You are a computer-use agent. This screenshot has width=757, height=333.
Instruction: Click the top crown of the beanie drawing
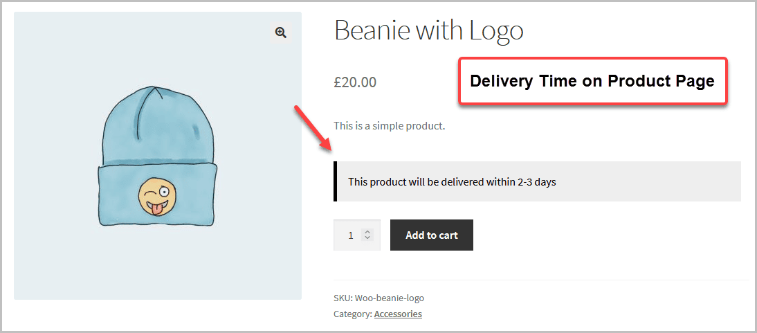coord(157,104)
